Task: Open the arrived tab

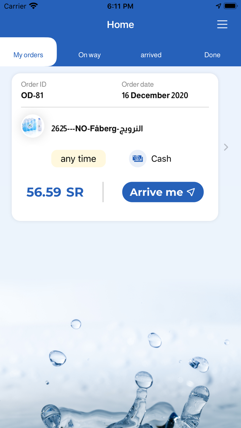Action: coord(151,55)
